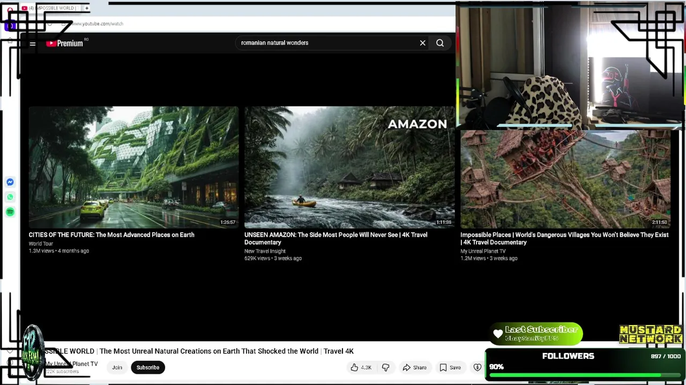Select the 'IMPOSSIBLE WORLD' browser tab

(x=51, y=8)
